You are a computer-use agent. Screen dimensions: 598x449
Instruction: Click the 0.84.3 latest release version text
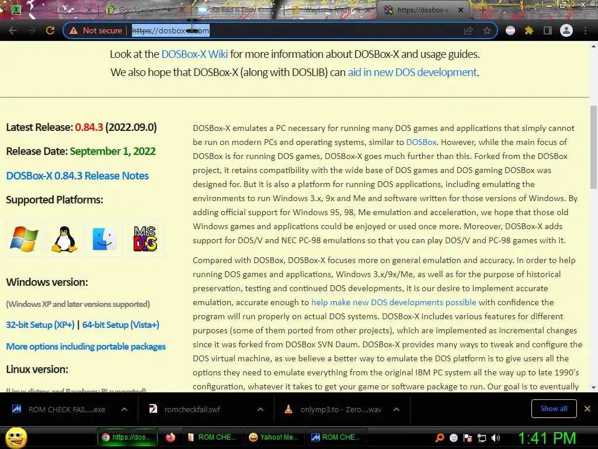click(x=89, y=127)
